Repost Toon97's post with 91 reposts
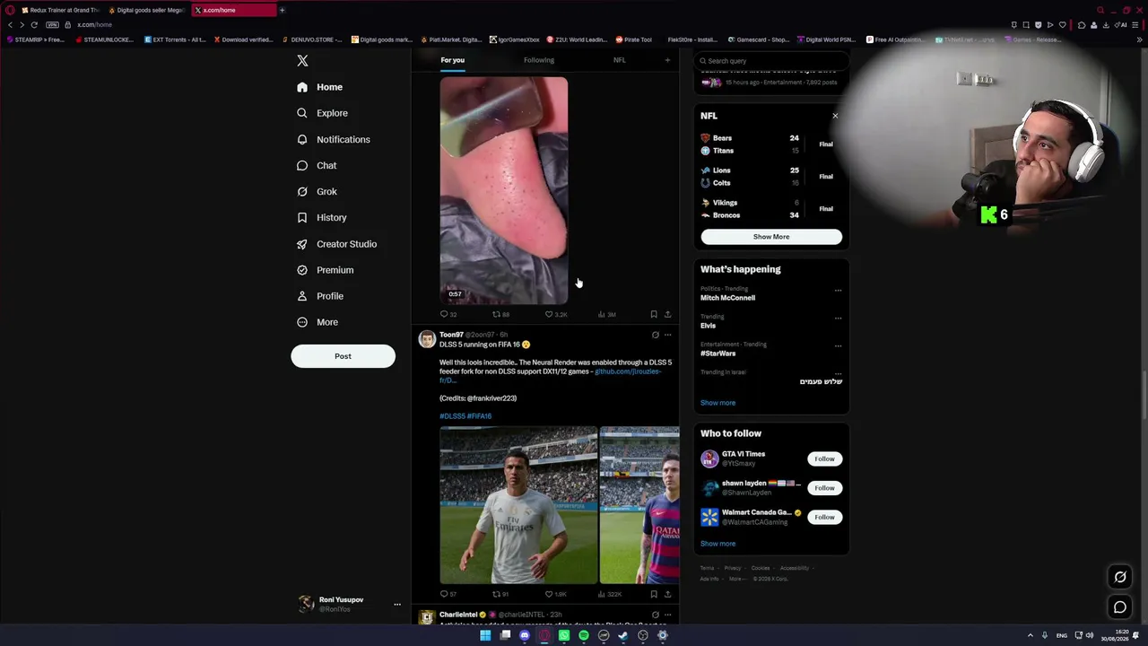Viewport: 1148px width, 646px height. point(500,594)
